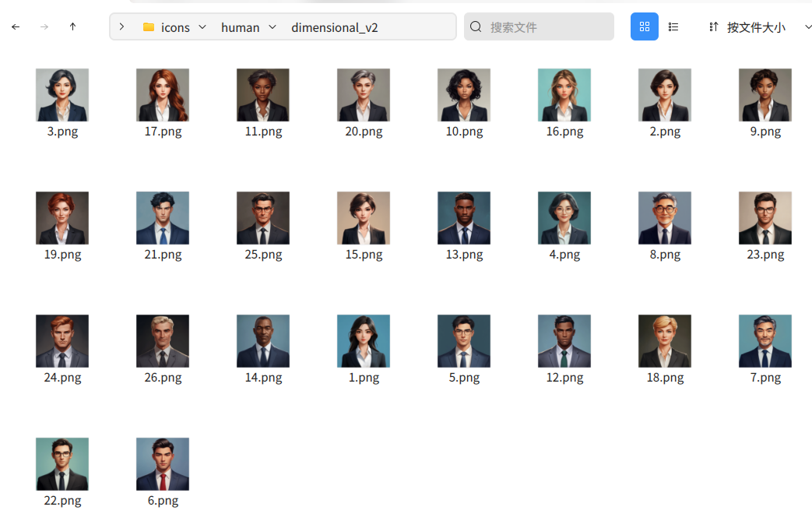This screenshot has height=514, width=812.
Task: Select the 23.png thumbnail
Action: (765, 218)
